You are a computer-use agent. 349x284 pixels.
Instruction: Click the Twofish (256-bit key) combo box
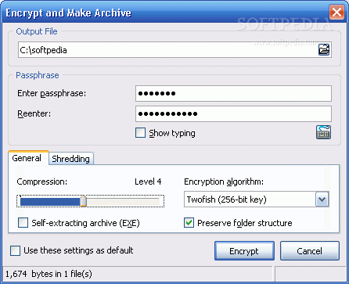(x=257, y=200)
